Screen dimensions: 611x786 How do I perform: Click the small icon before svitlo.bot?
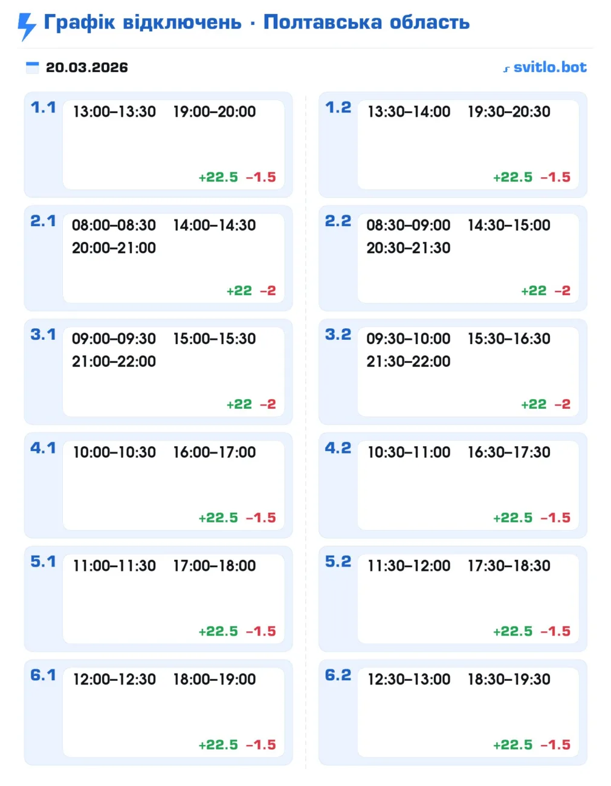click(x=506, y=69)
